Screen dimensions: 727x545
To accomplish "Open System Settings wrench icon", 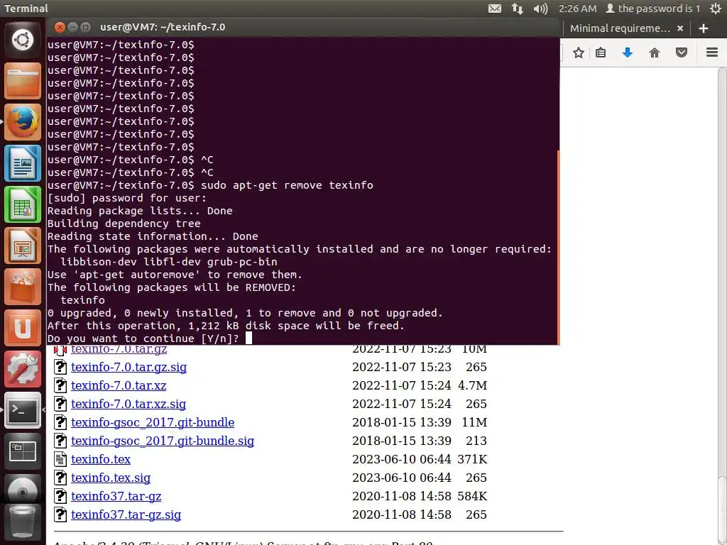I will 23,369.
